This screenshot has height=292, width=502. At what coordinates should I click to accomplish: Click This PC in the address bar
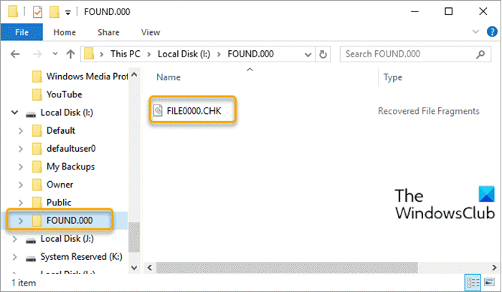tap(126, 54)
